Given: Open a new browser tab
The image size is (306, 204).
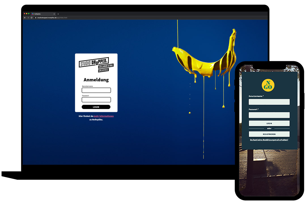Looking at the screenshot, I should [x=58, y=14].
